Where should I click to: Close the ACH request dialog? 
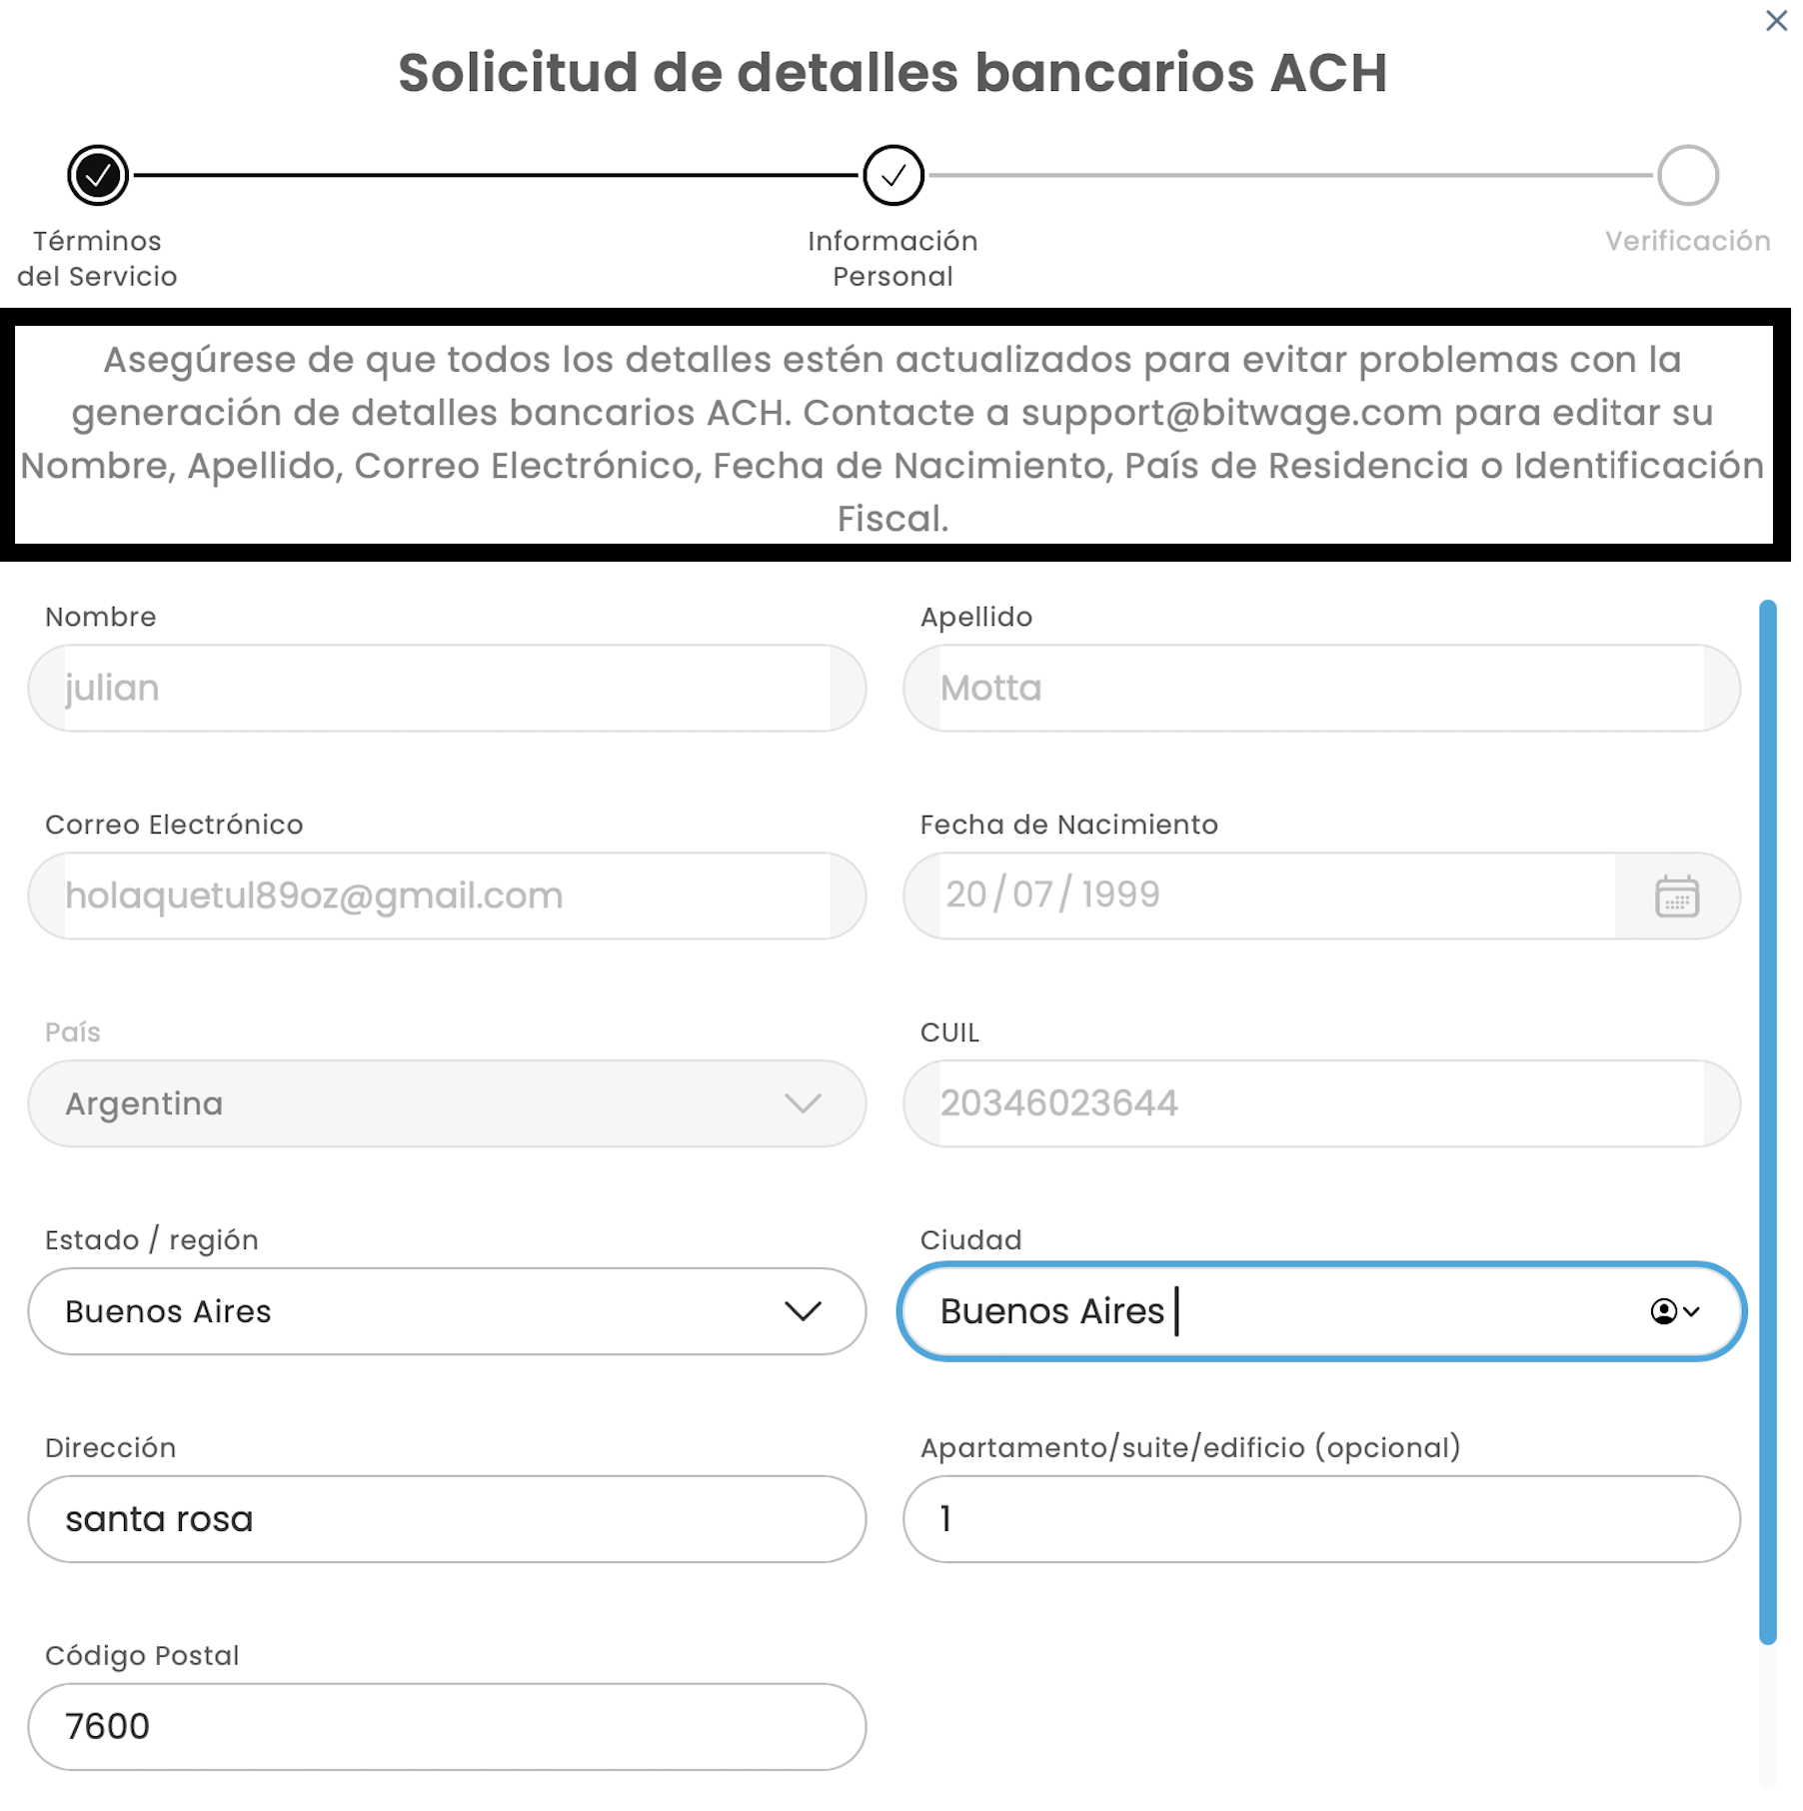coord(1775,21)
